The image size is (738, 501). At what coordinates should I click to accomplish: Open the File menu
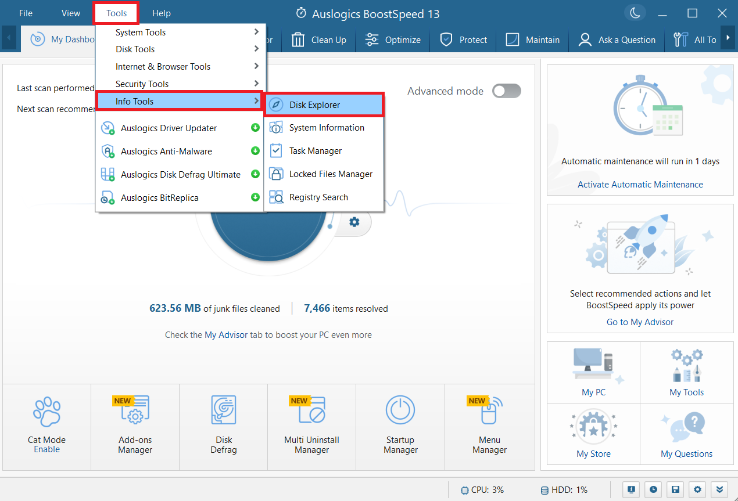pos(26,13)
